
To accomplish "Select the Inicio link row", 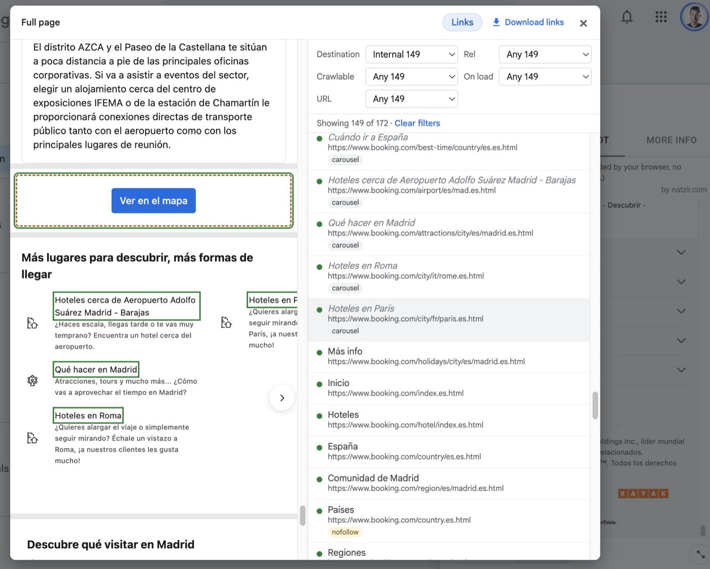I will 449,388.
